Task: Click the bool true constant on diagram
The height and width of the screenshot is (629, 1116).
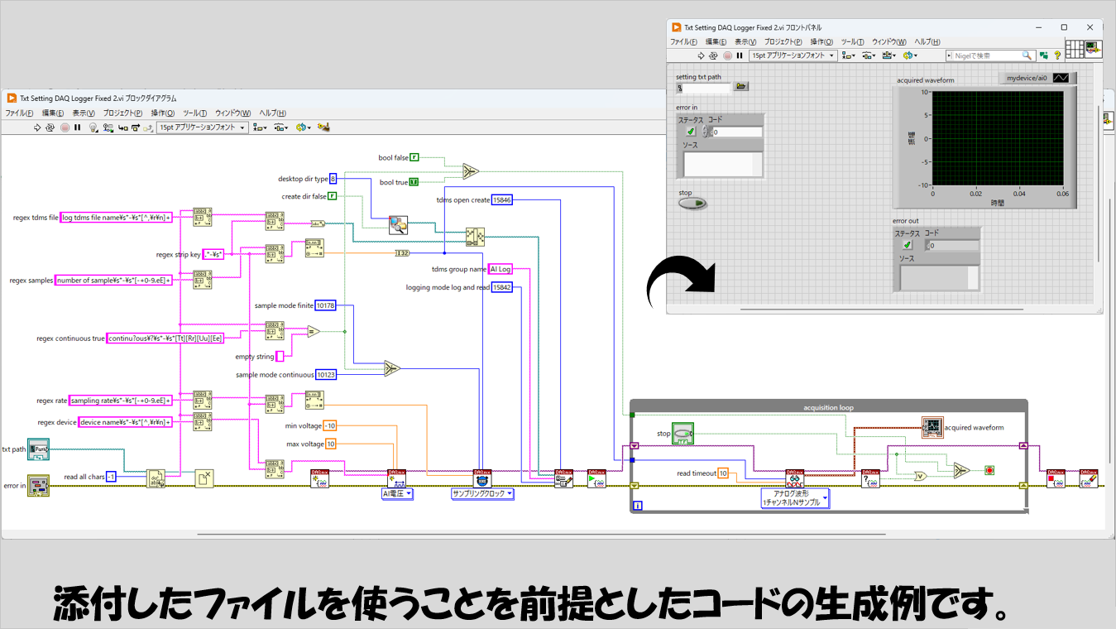Action: 414,182
